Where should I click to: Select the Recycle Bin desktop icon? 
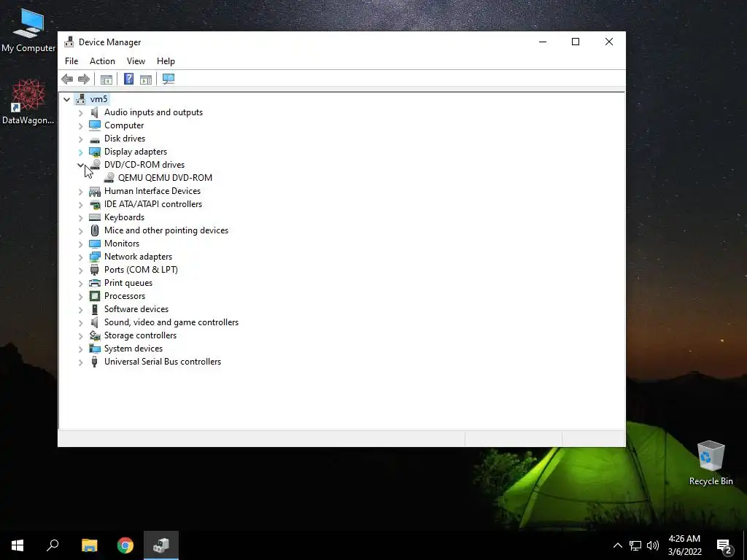tap(711, 463)
